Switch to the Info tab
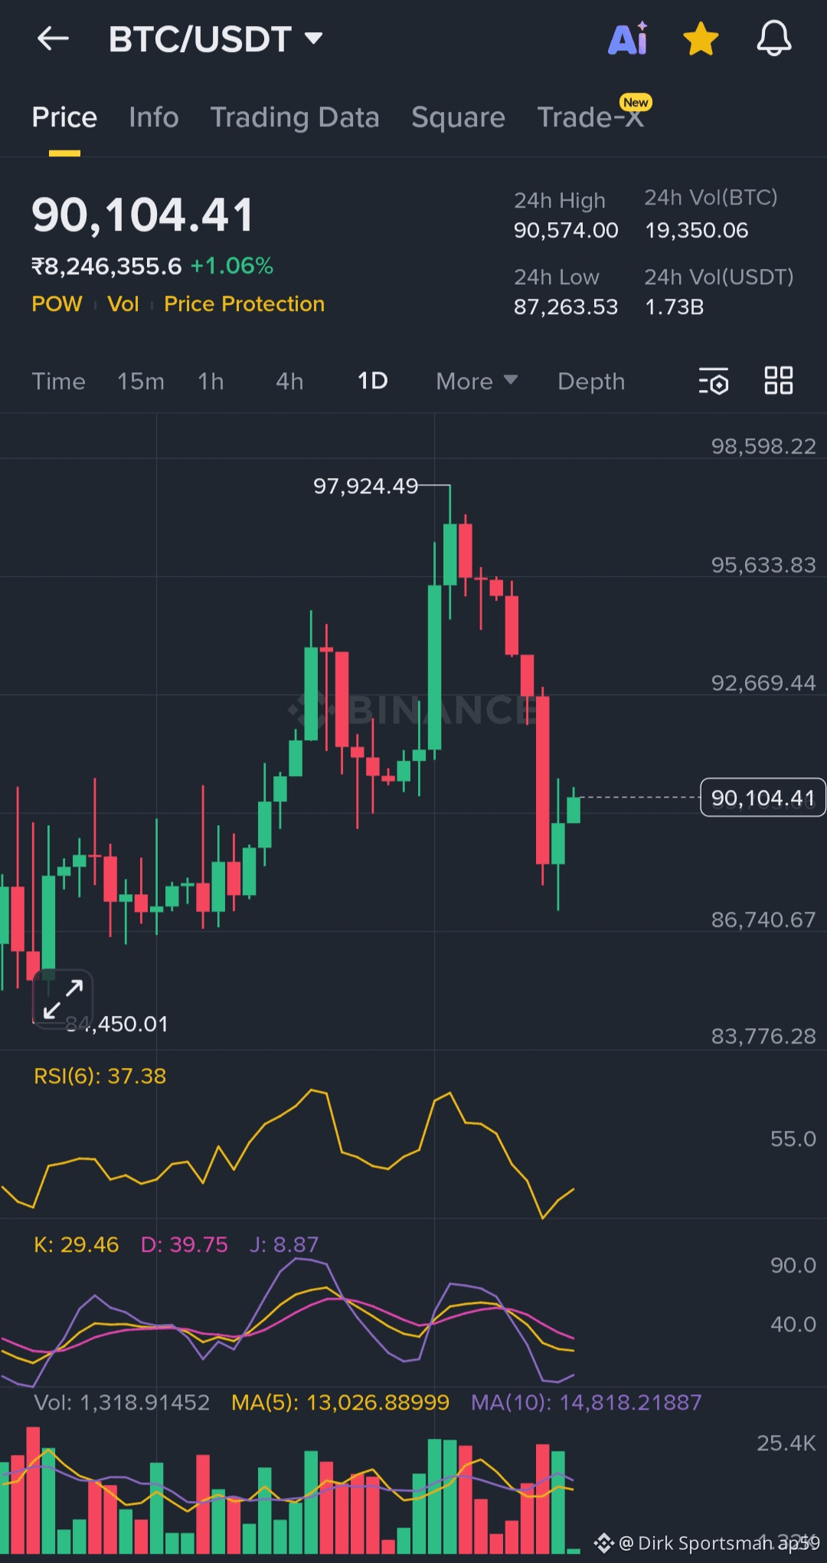This screenshot has height=1563, width=827. click(154, 117)
